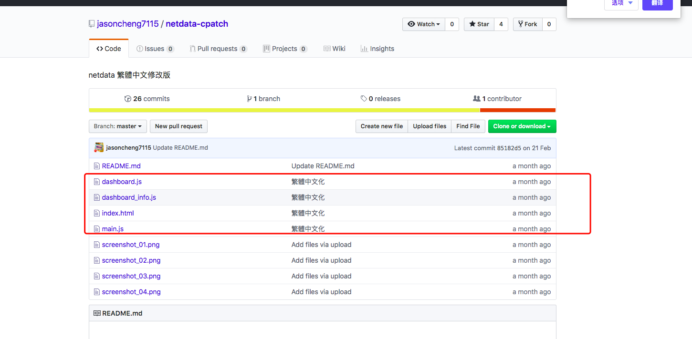
Task: Click the Star count 4
Action: pos(501,24)
